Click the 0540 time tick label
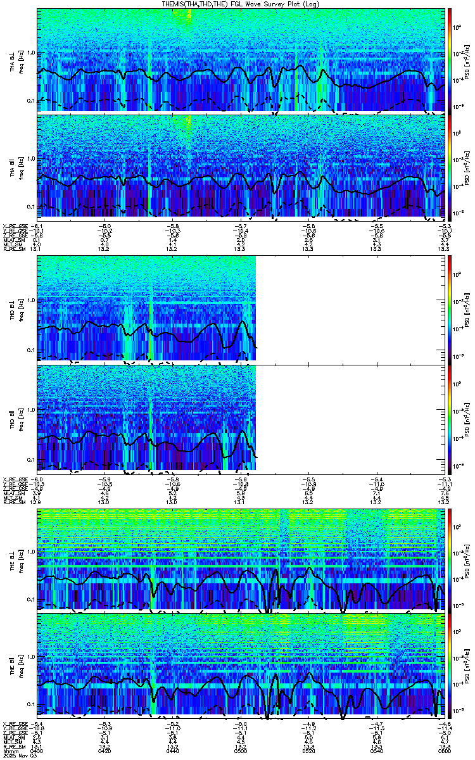Viewport: 475px width, 760px height. (376, 751)
